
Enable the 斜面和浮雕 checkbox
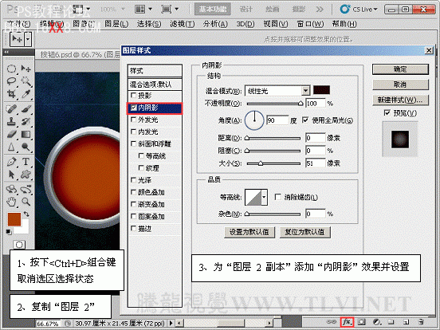tap(134, 143)
